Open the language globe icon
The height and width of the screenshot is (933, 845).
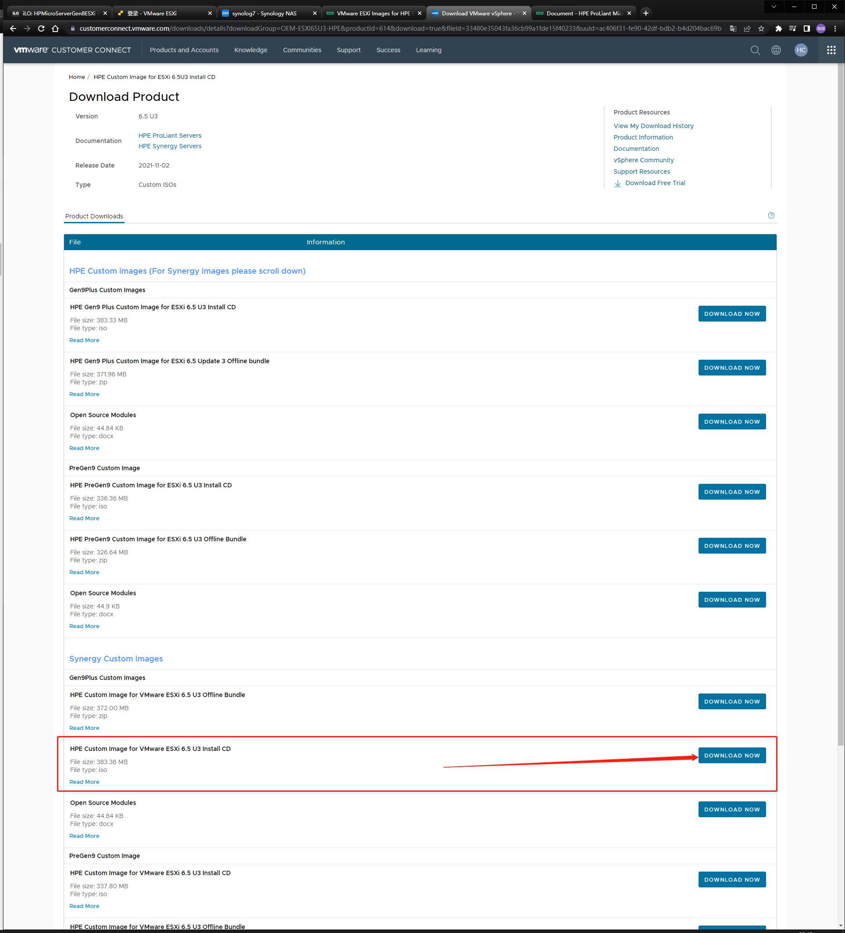pyautogui.click(x=776, y=50)
